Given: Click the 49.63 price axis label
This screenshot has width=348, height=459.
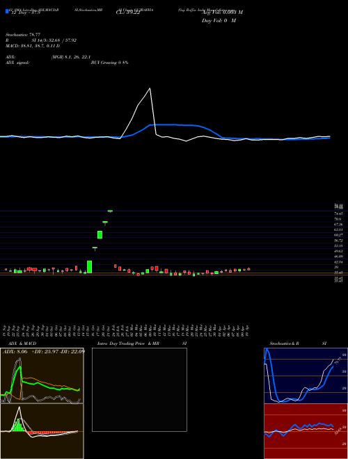Looking at the screenshot, I should 338,251.
